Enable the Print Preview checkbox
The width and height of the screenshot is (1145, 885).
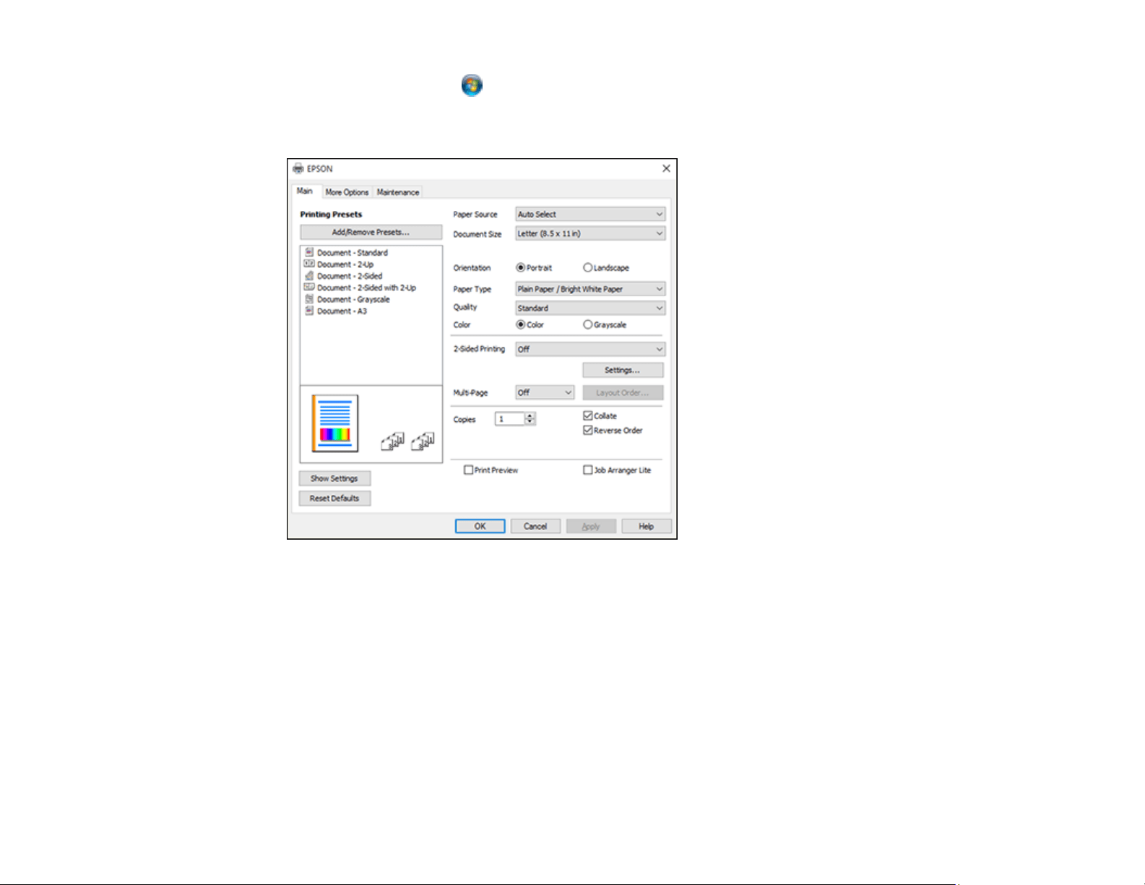469,470
